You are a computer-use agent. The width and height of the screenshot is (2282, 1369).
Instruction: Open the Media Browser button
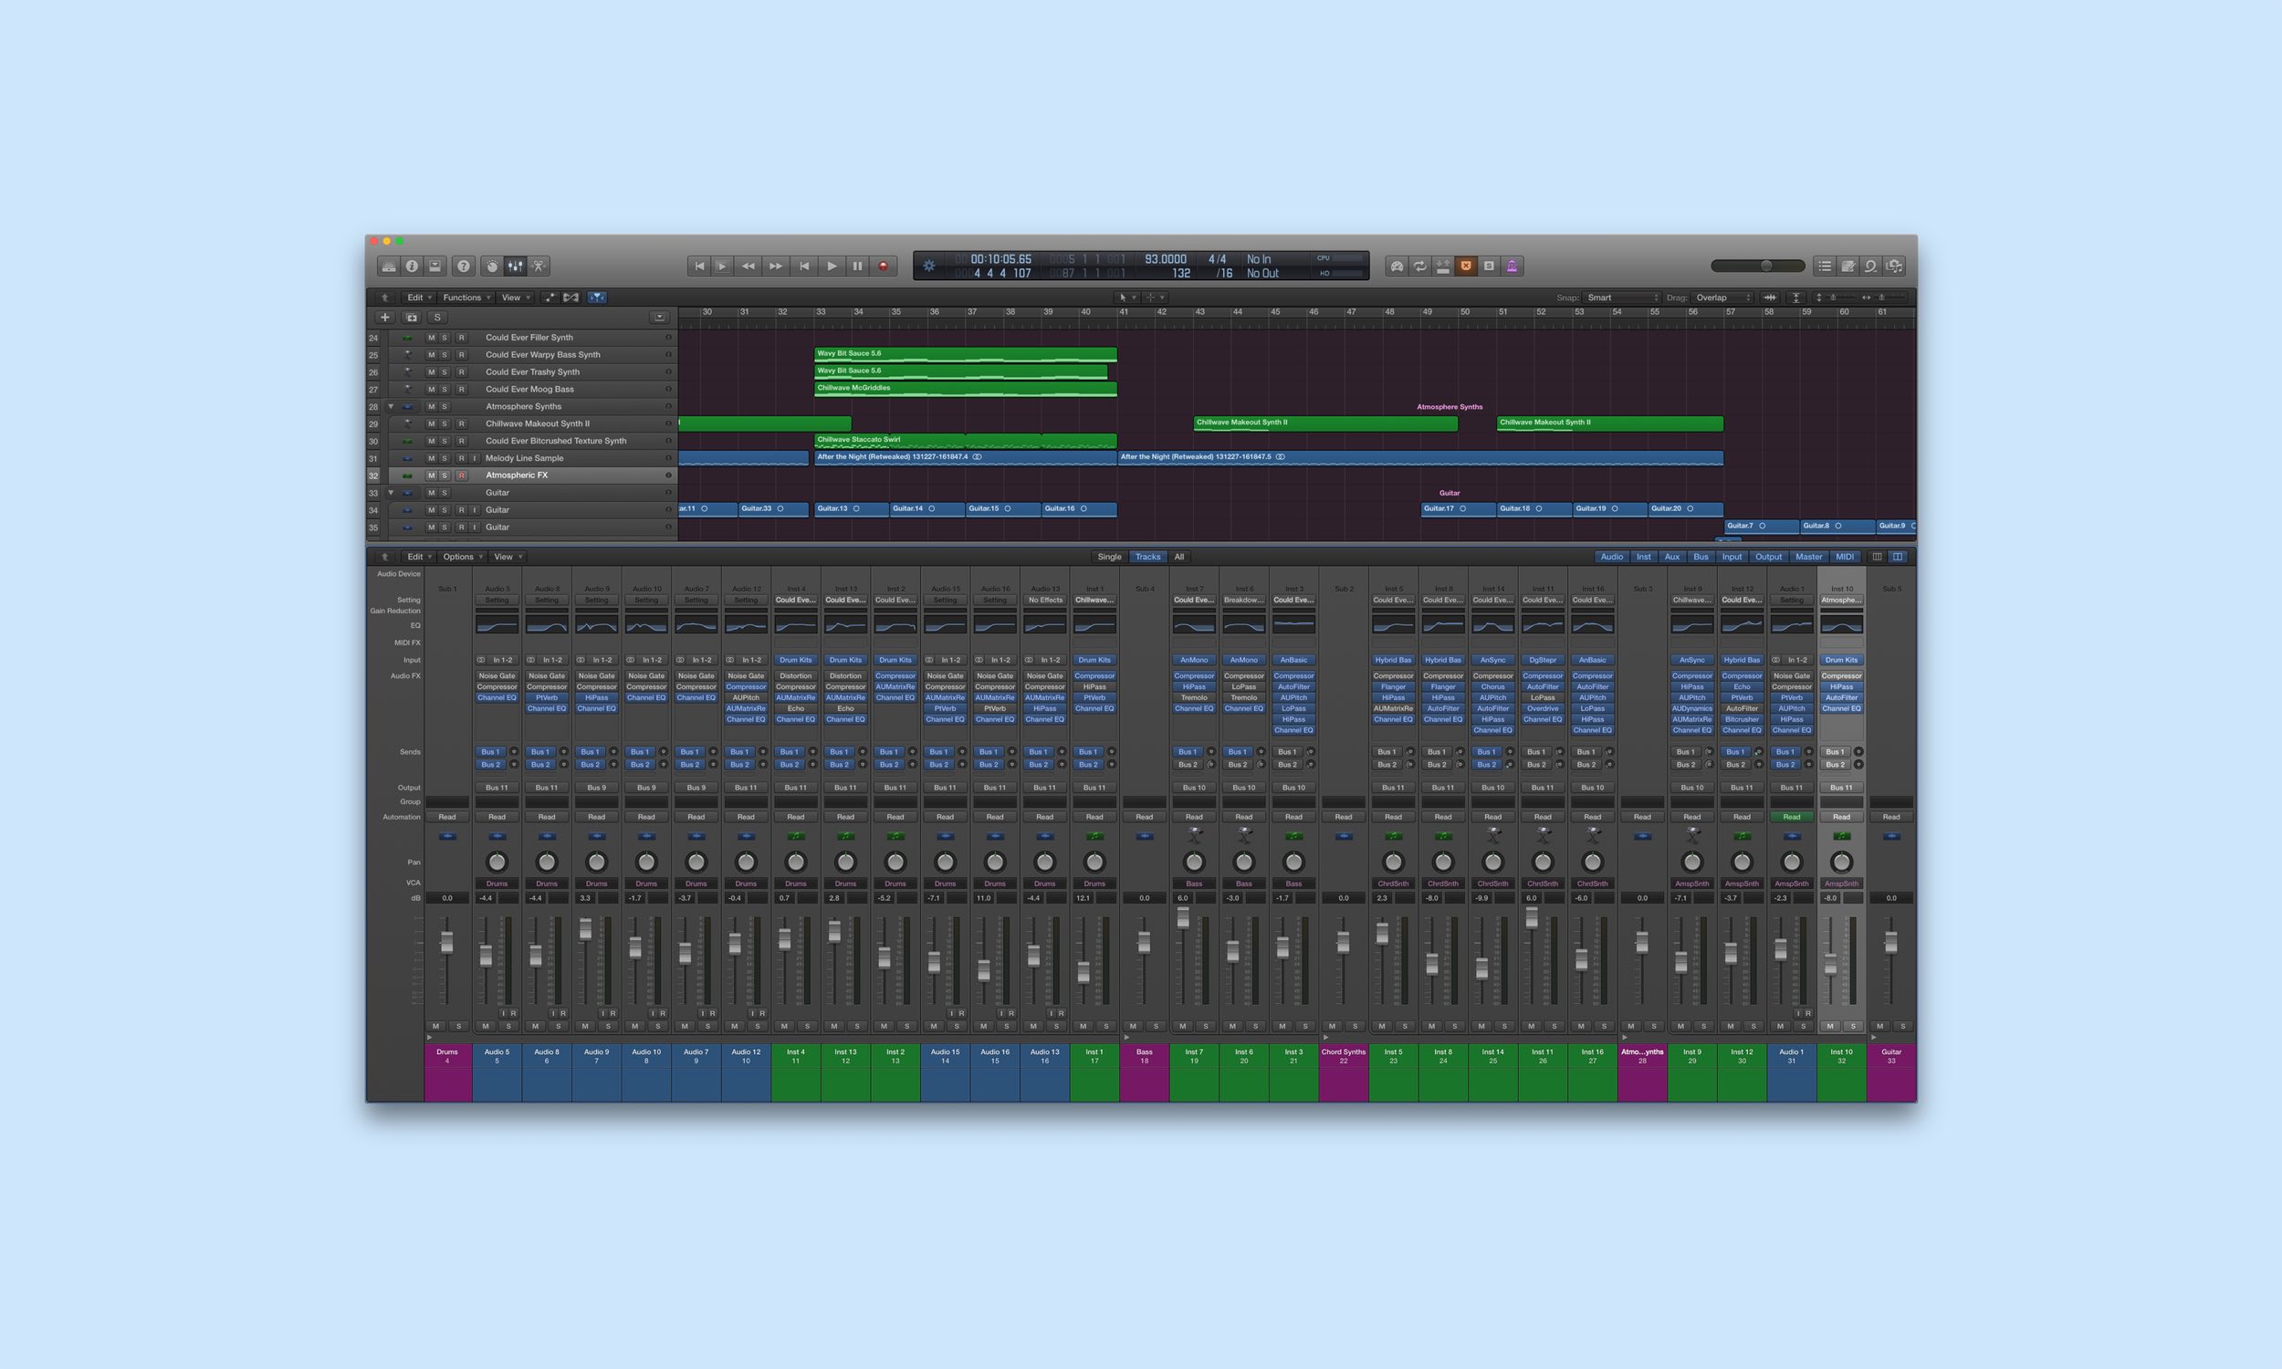pos(1895,266)
